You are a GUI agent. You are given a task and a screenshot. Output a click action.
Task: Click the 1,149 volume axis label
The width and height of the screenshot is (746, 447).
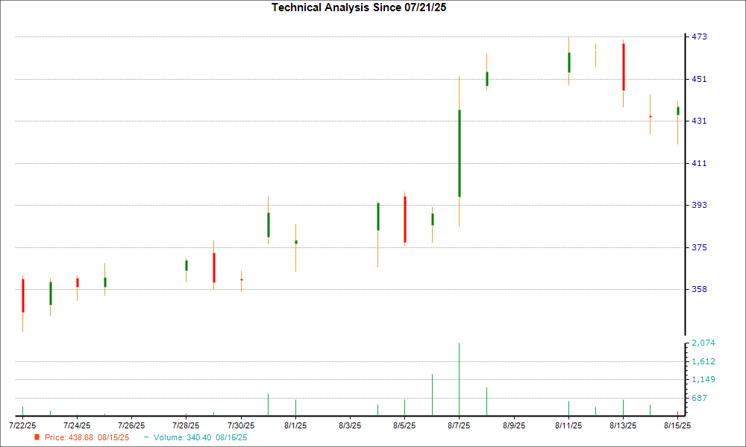(703, 379)
